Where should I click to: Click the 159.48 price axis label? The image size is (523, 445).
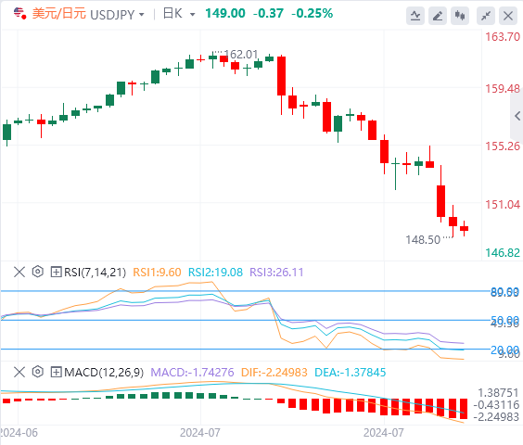click(x=503, y=89)
